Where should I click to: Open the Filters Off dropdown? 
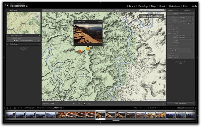[x=186, y=108]
